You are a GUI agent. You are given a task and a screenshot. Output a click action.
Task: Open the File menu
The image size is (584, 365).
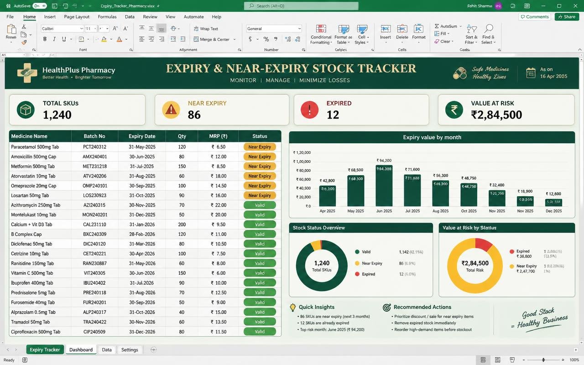click(x=10, y=17)
